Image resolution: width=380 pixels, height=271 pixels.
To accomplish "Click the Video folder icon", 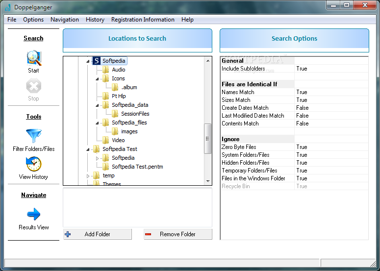I will [105, 140].
